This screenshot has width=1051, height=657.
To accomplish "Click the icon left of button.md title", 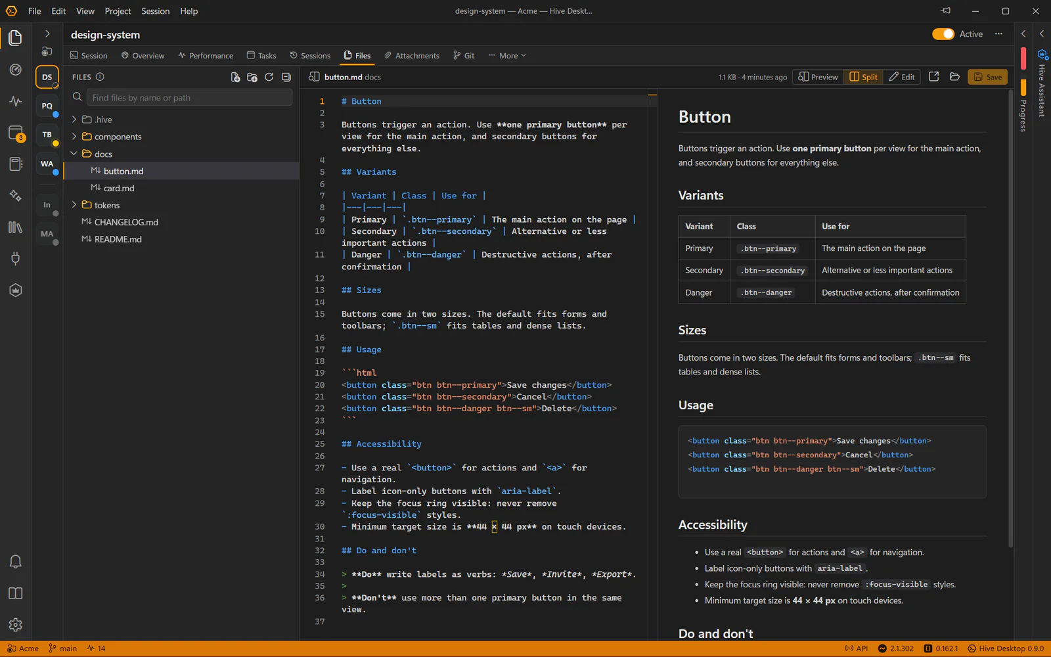I will tap(315, 77).
